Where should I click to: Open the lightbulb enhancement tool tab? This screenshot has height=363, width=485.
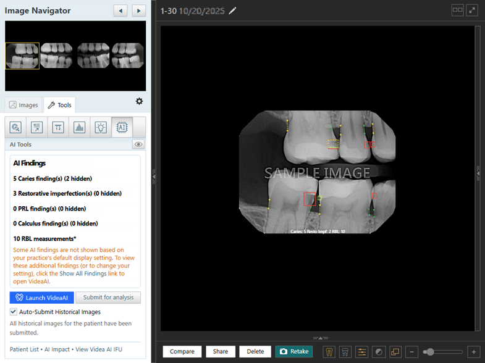[x=100, y=127]
